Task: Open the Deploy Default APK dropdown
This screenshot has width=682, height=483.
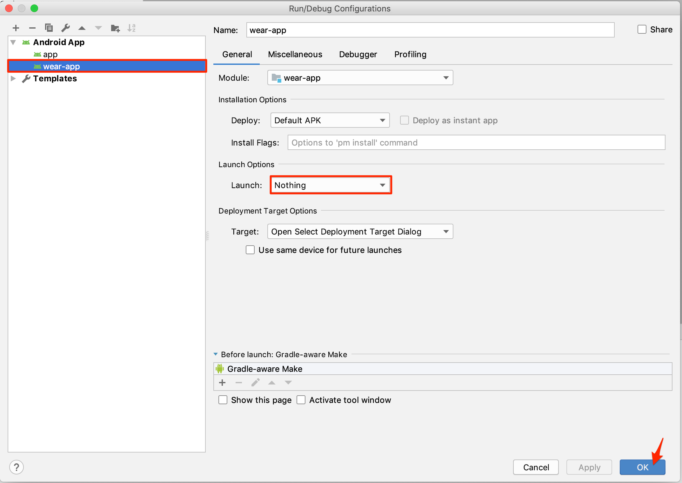Action: click(x=330, y=120)
